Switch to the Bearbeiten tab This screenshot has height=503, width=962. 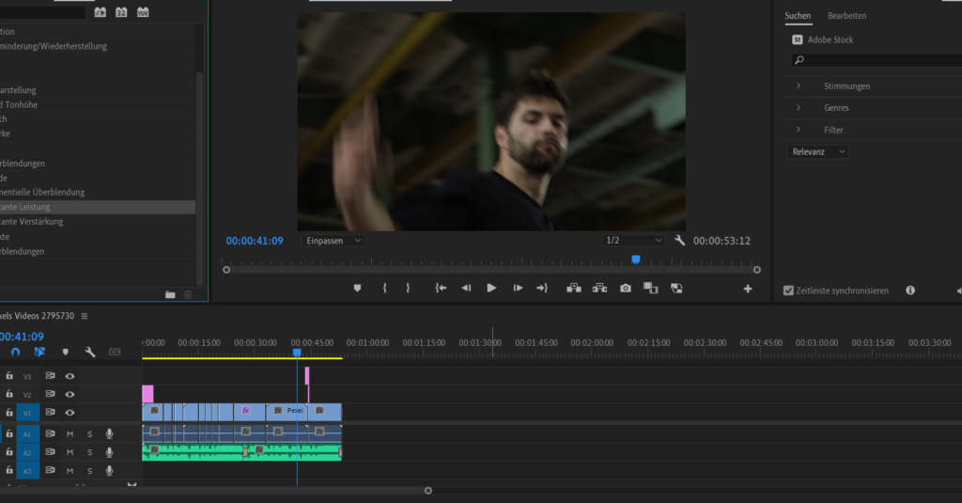click(846, 16)
